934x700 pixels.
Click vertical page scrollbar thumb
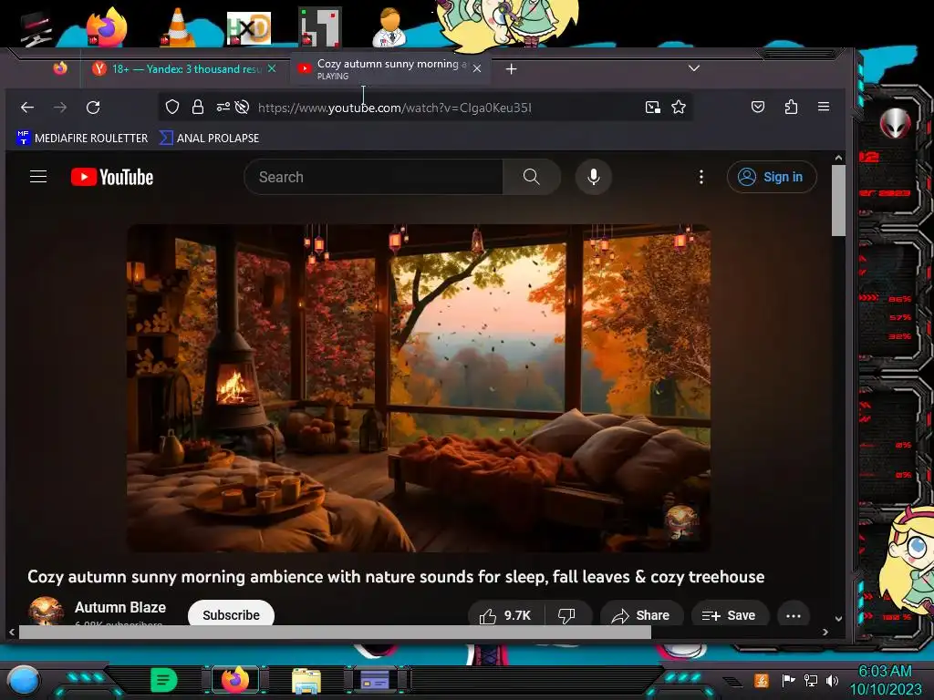838,200
